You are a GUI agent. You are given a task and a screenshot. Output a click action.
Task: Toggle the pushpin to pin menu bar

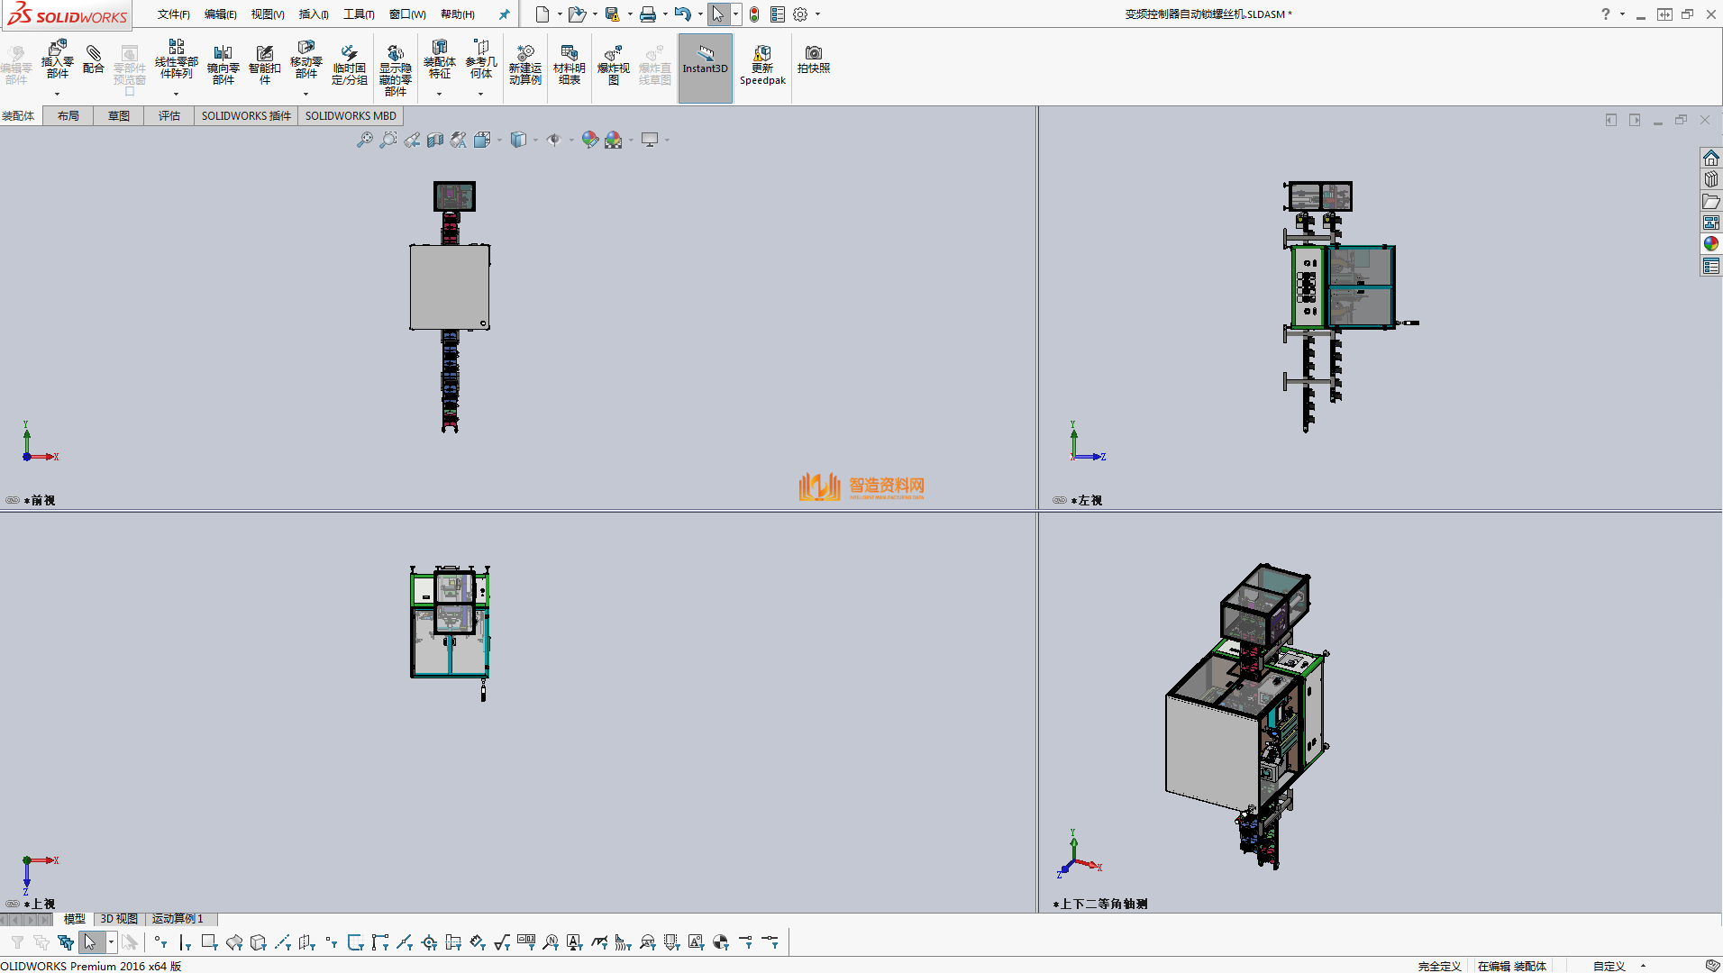[504, 14]
